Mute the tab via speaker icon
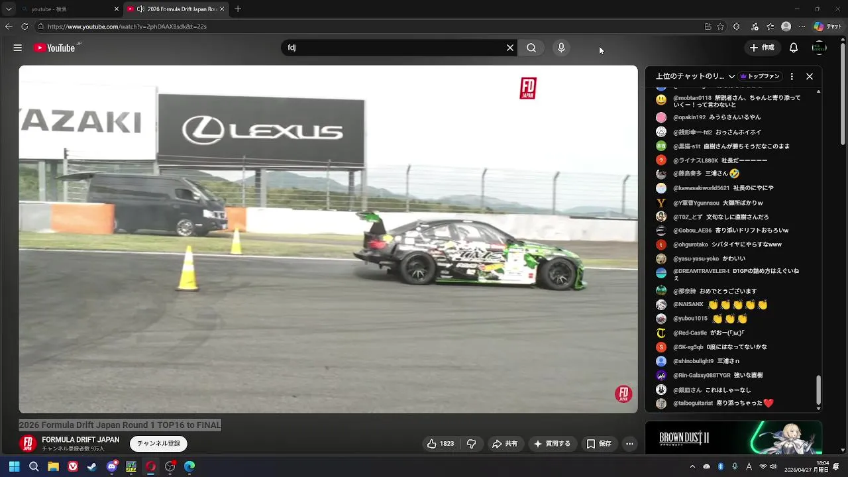The width and height of the screenshot is (848, 477). click(x=140, y=9)
